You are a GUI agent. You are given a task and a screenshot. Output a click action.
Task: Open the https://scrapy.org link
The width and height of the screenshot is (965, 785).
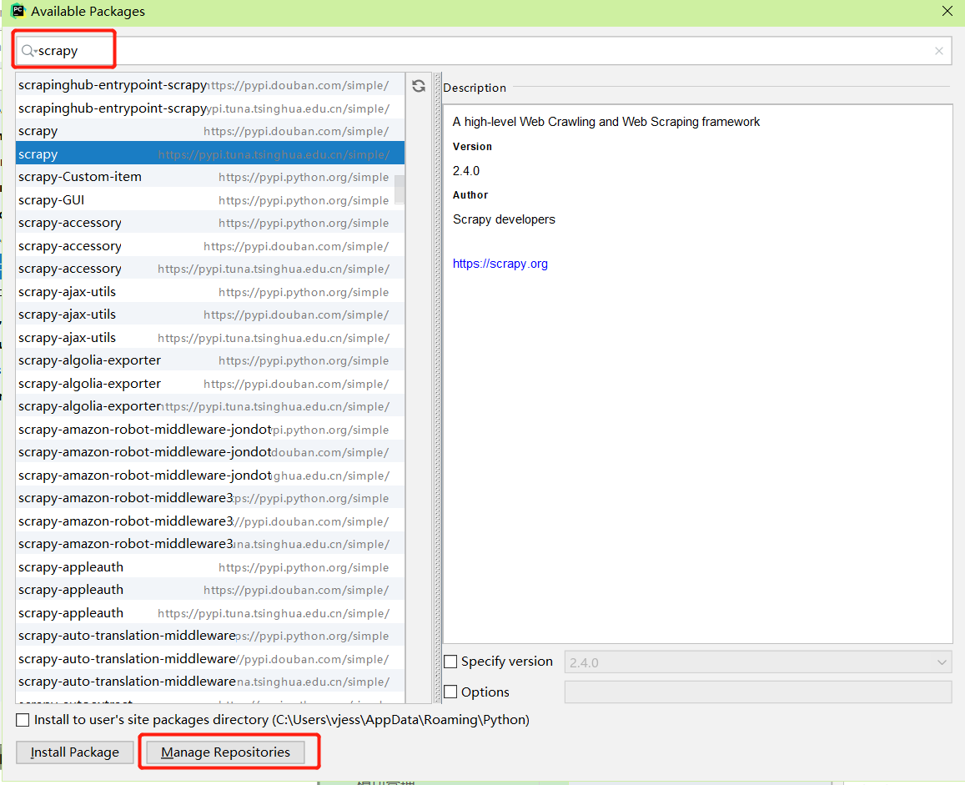[x=500, y=264]
